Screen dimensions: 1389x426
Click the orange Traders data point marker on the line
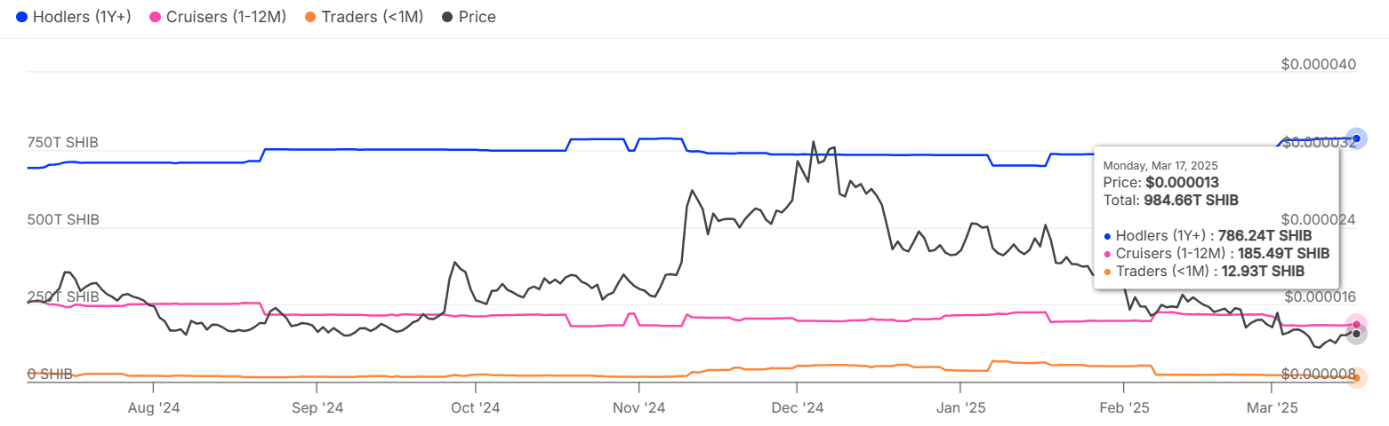1356,378
